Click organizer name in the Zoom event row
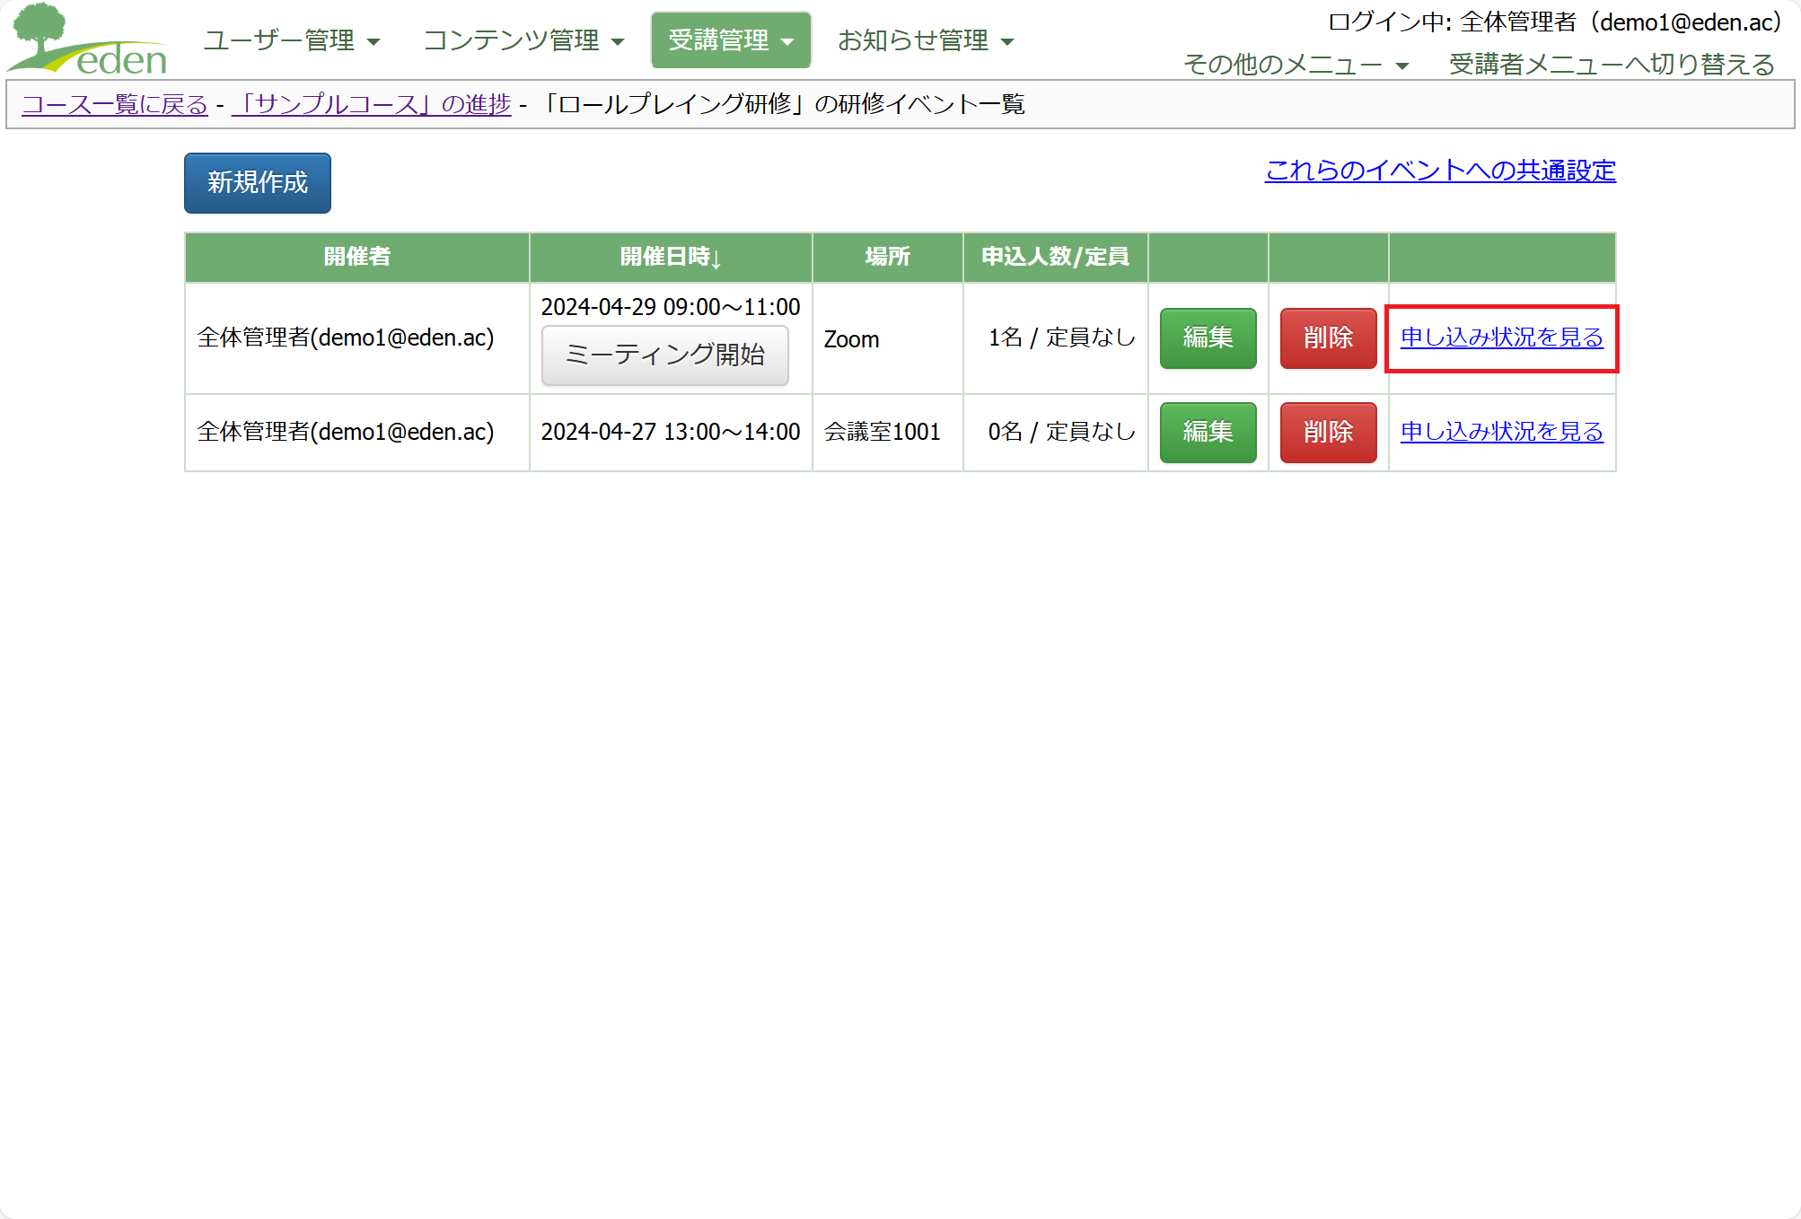The height and width of the screenshot is (1219, 1801). pos(346,338)
